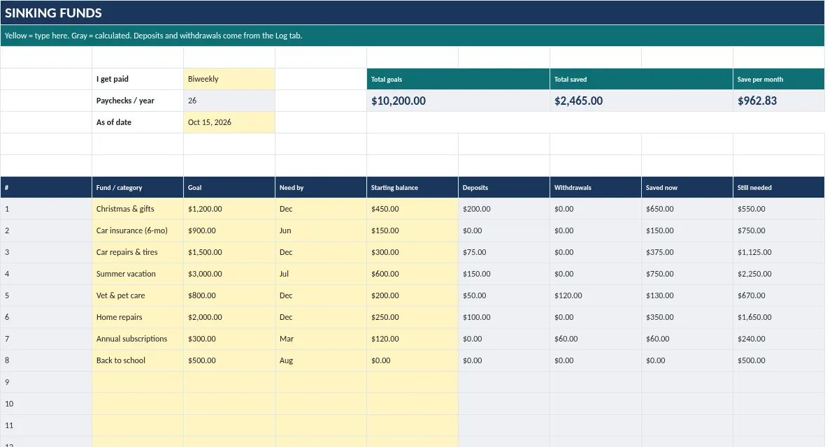839x447 pixels.
Task: Select the Starting balance column header
Action: coord(413,187)
